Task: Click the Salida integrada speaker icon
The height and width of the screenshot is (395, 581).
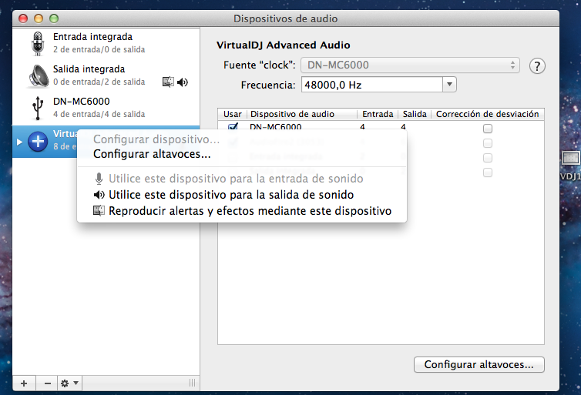Action: (38, 75)
